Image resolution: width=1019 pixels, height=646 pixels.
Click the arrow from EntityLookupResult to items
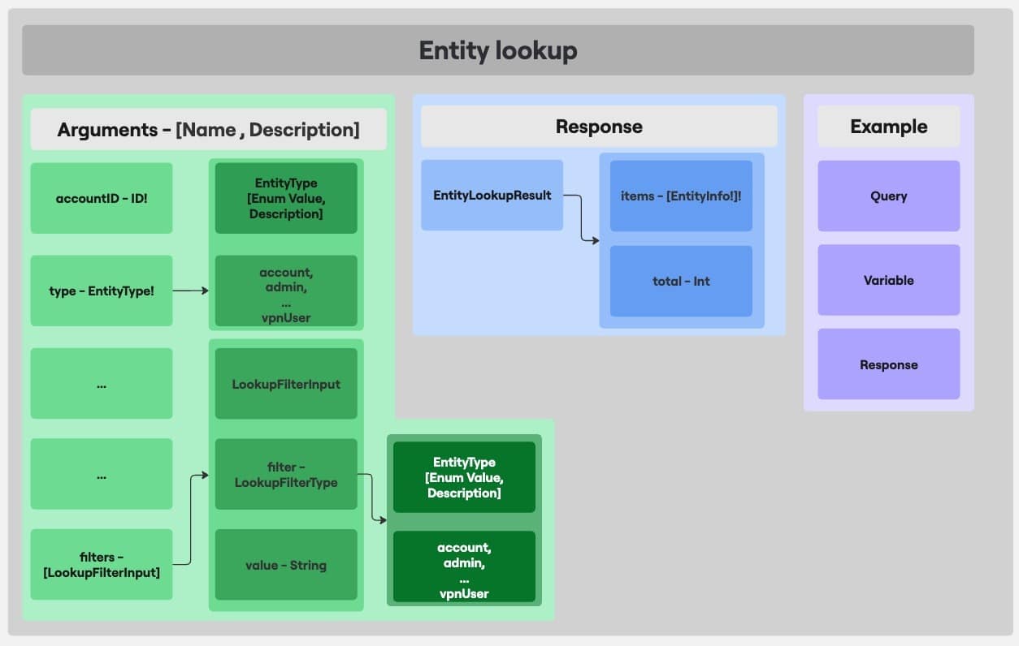tap(582, 219)
